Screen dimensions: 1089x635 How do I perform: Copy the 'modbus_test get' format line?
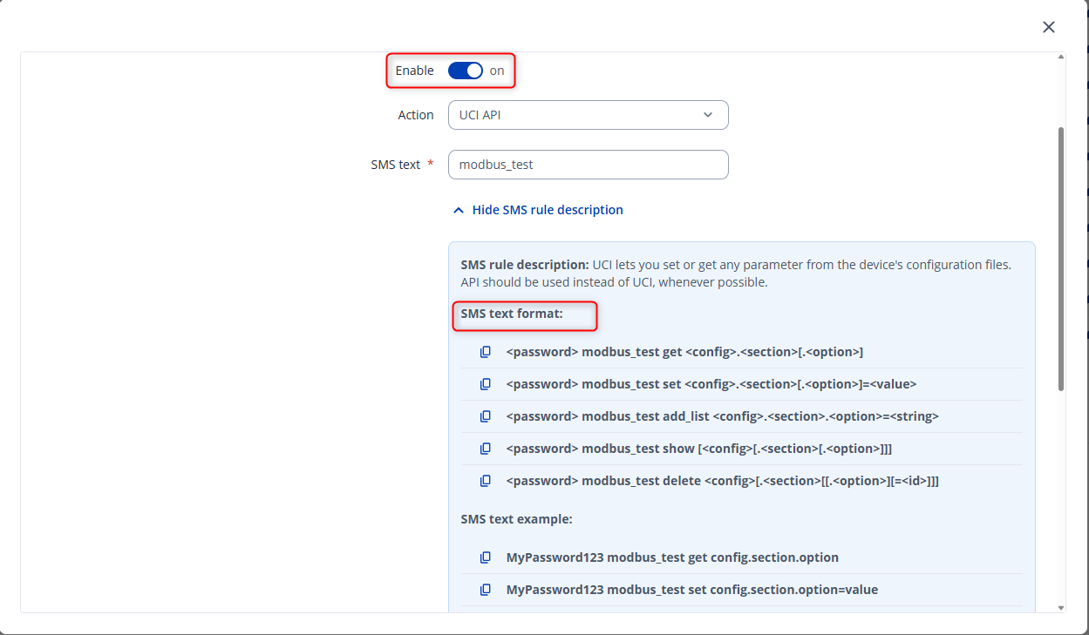[x=486, y=352]
